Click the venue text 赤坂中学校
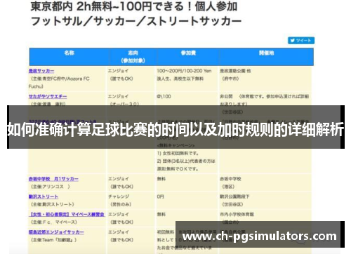The image size is (351, 254). click(230, 179)
